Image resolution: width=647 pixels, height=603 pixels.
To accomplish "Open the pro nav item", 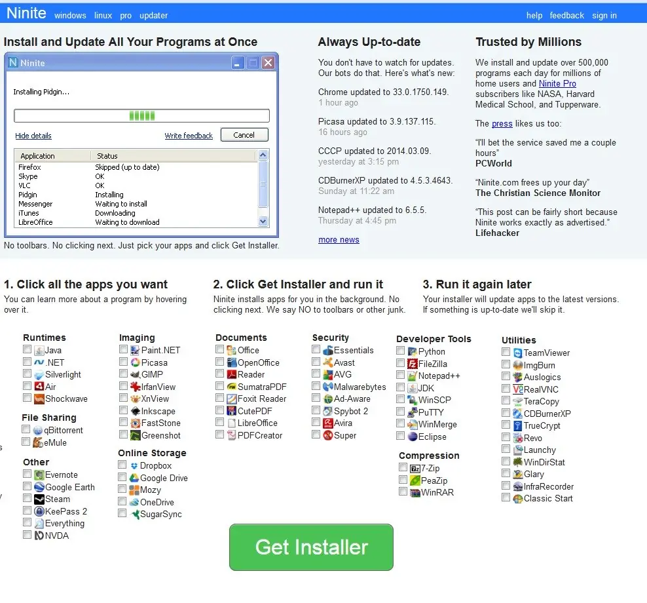I will point(126,15).
